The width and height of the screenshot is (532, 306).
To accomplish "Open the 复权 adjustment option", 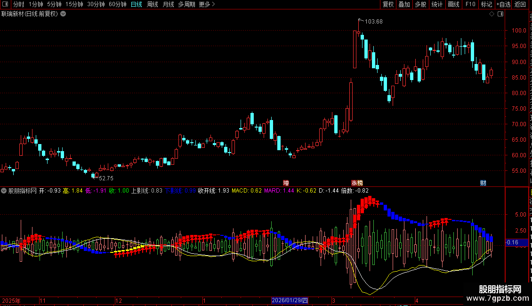I will (x=388, y=4).
